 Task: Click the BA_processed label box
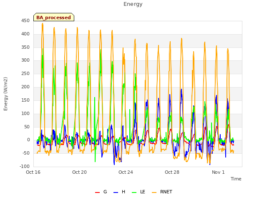[x=54, y=17]
